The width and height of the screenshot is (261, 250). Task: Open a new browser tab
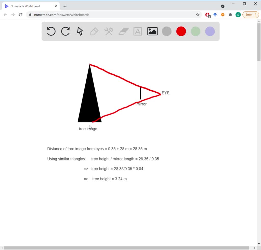point(65,6)
